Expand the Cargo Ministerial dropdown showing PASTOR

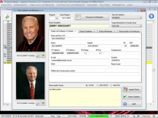tap(127, 26)
